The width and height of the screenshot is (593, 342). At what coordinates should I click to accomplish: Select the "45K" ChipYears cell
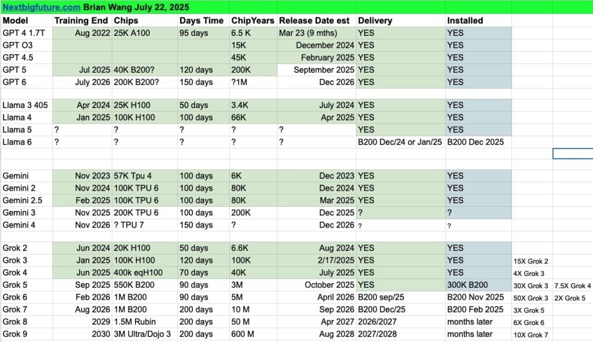(x=254, y=57)
